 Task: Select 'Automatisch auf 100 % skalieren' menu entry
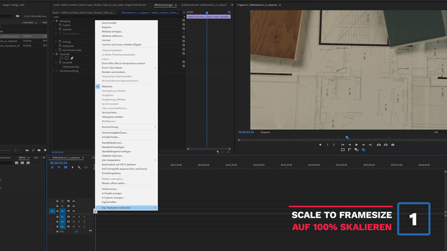pyautogui.click(x=119, y=164)
